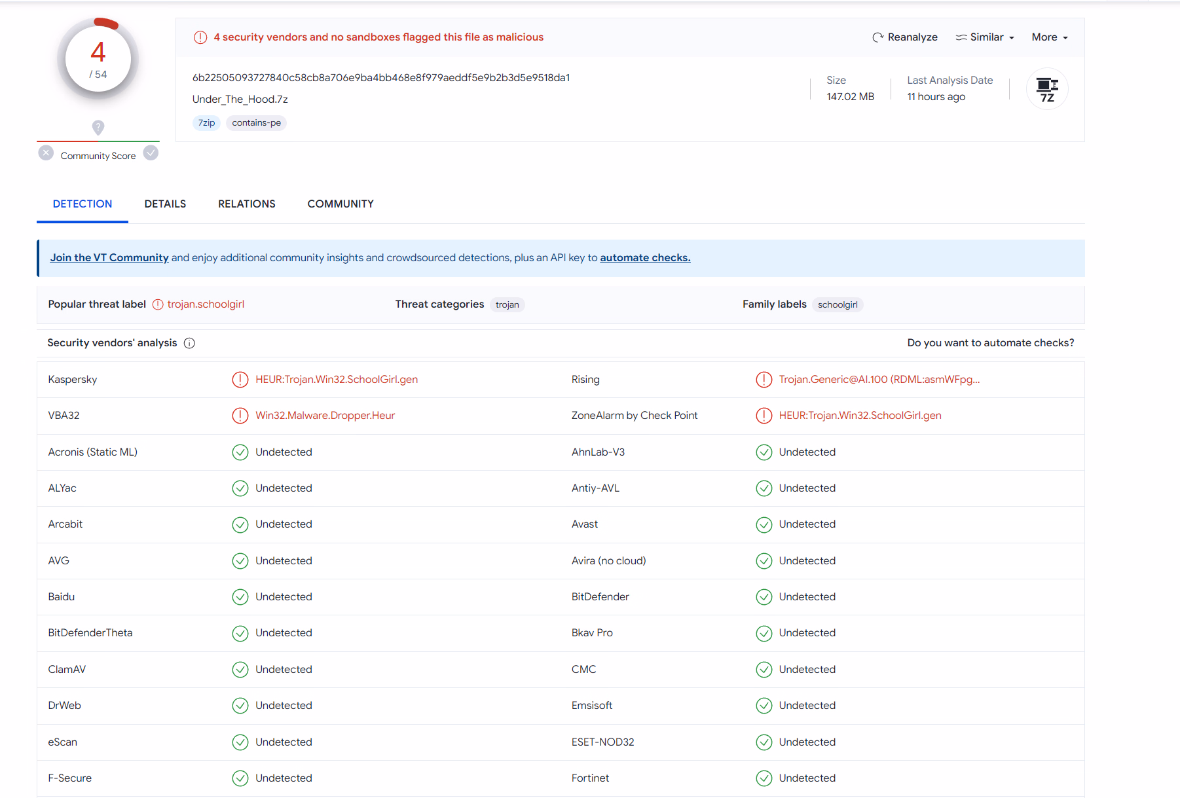The height and width of the screenshot is (798, 1180).
Task: Click the Emsisoft undetected check icon
Action: (x=764, y=706)
